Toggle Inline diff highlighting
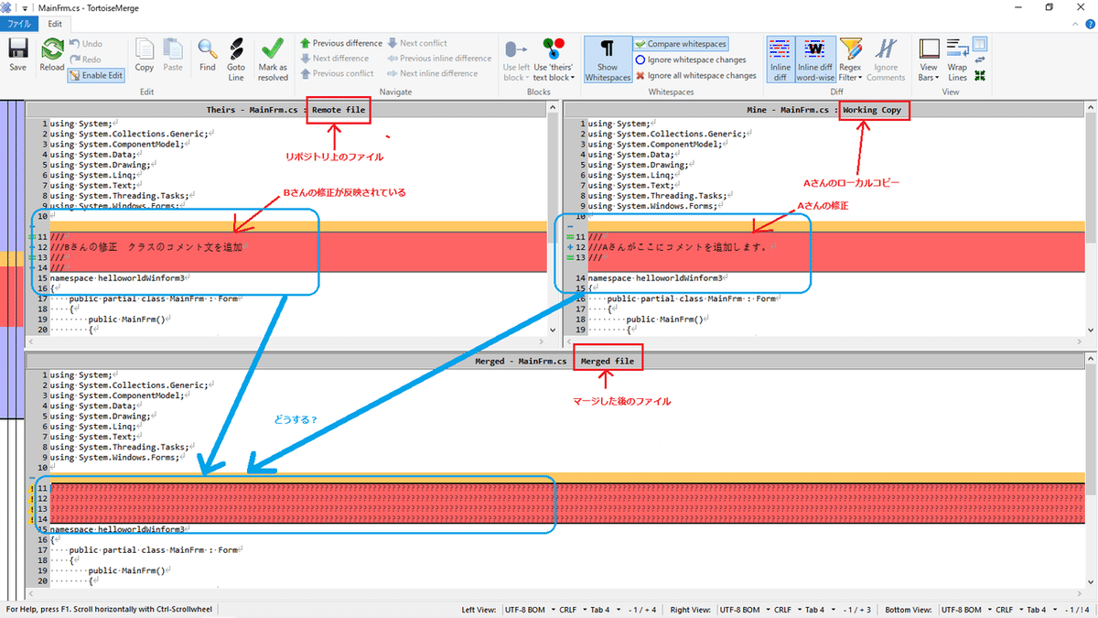The width and height of the screenshot is (1098, 618). coord(780,60)
